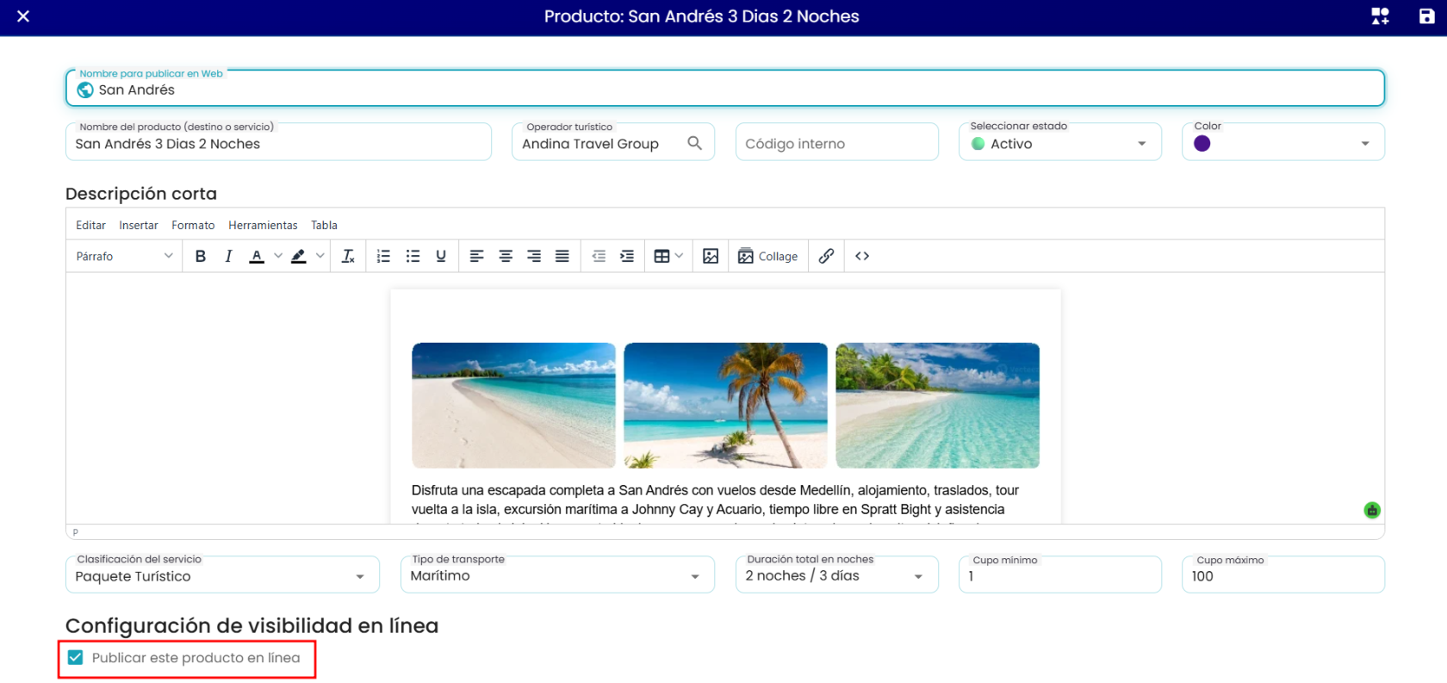Insert a numbered list
This screenshot has width=1447, height=683.
(x=384, y=256)
